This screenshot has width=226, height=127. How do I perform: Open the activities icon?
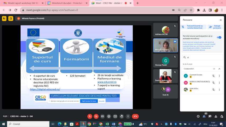(216, 116)
